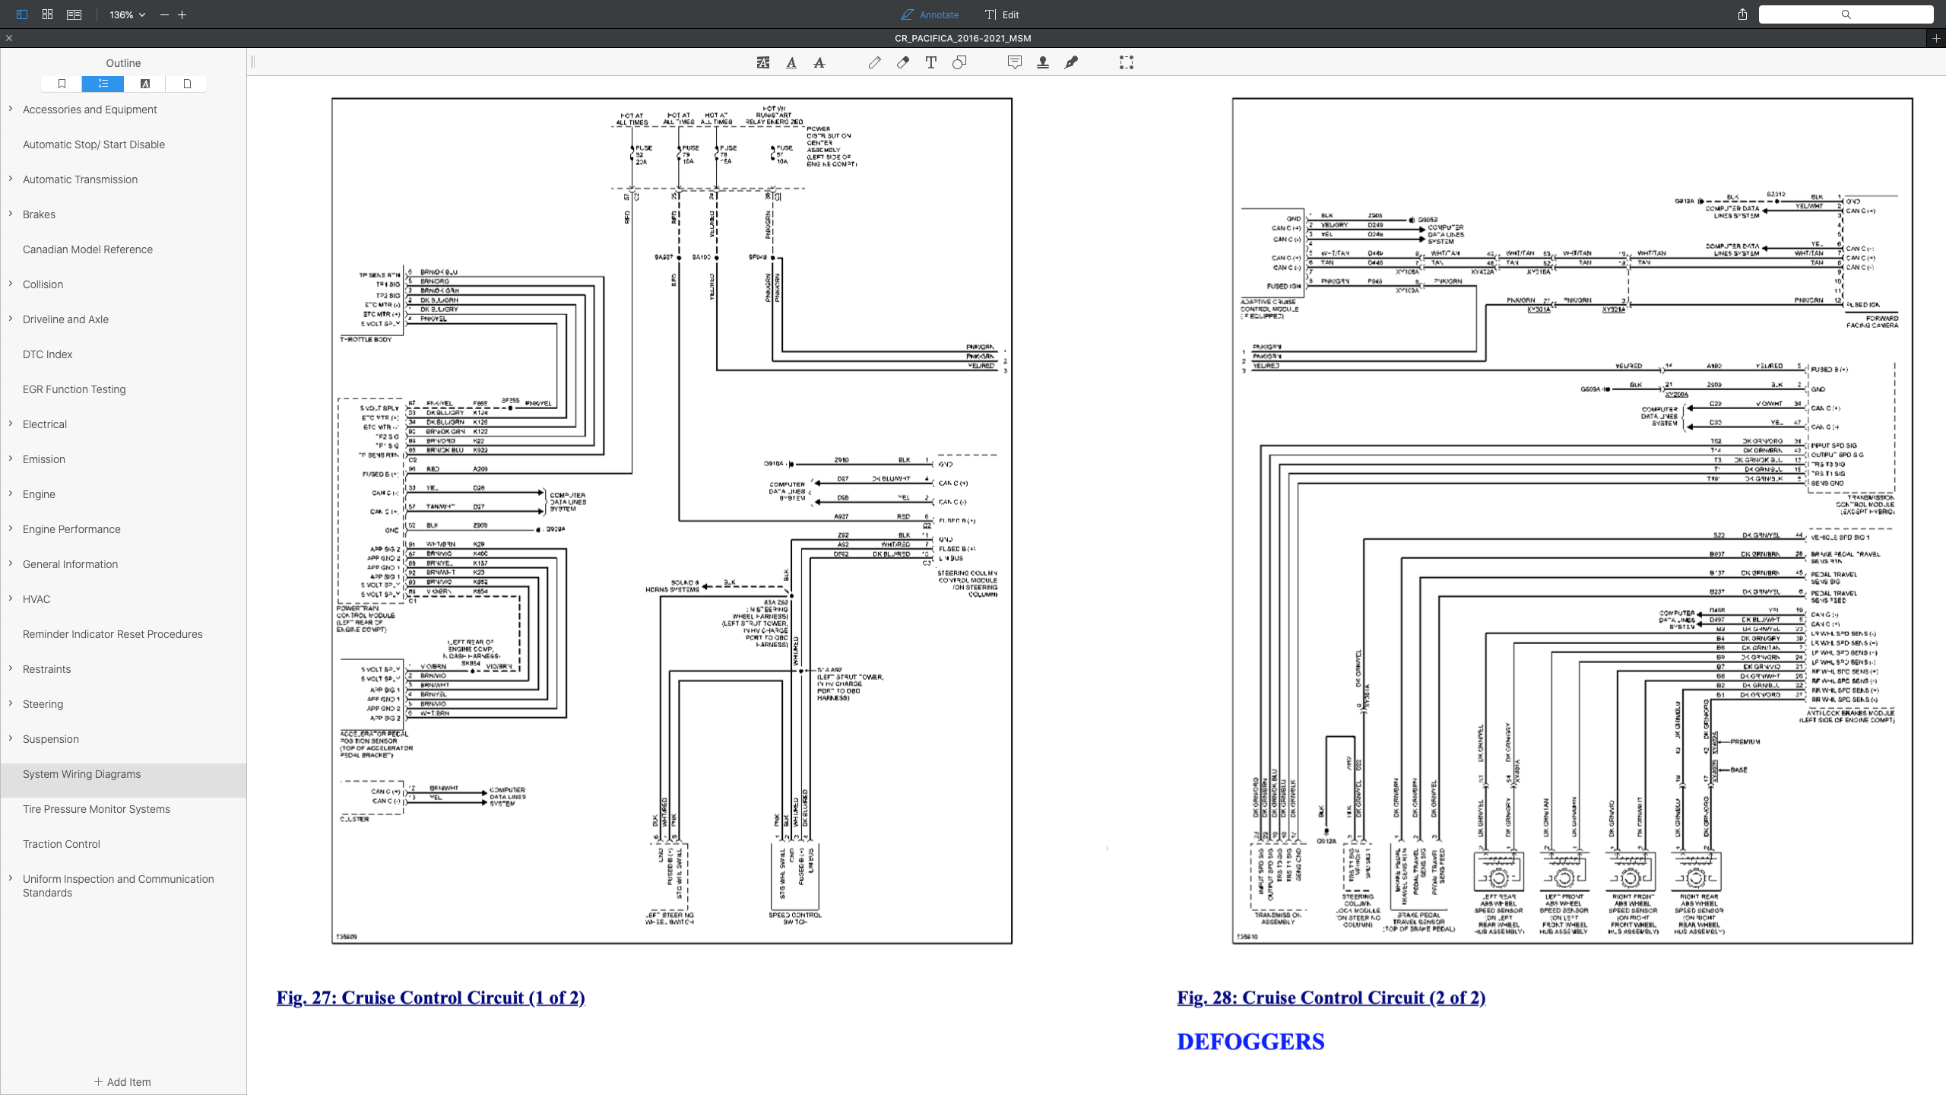Add a Note comment

1015,62
